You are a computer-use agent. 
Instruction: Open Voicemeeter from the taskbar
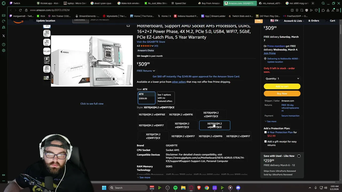pos(152,188)
